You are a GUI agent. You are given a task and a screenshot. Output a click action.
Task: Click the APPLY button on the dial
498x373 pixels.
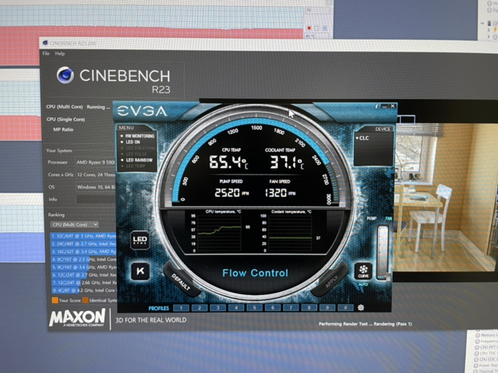(x=331, y=280)
